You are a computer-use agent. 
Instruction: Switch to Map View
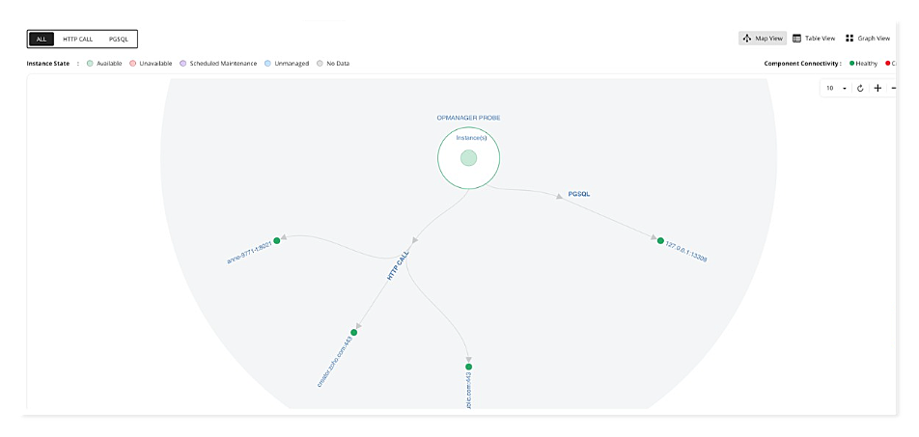tap(763, 38)
